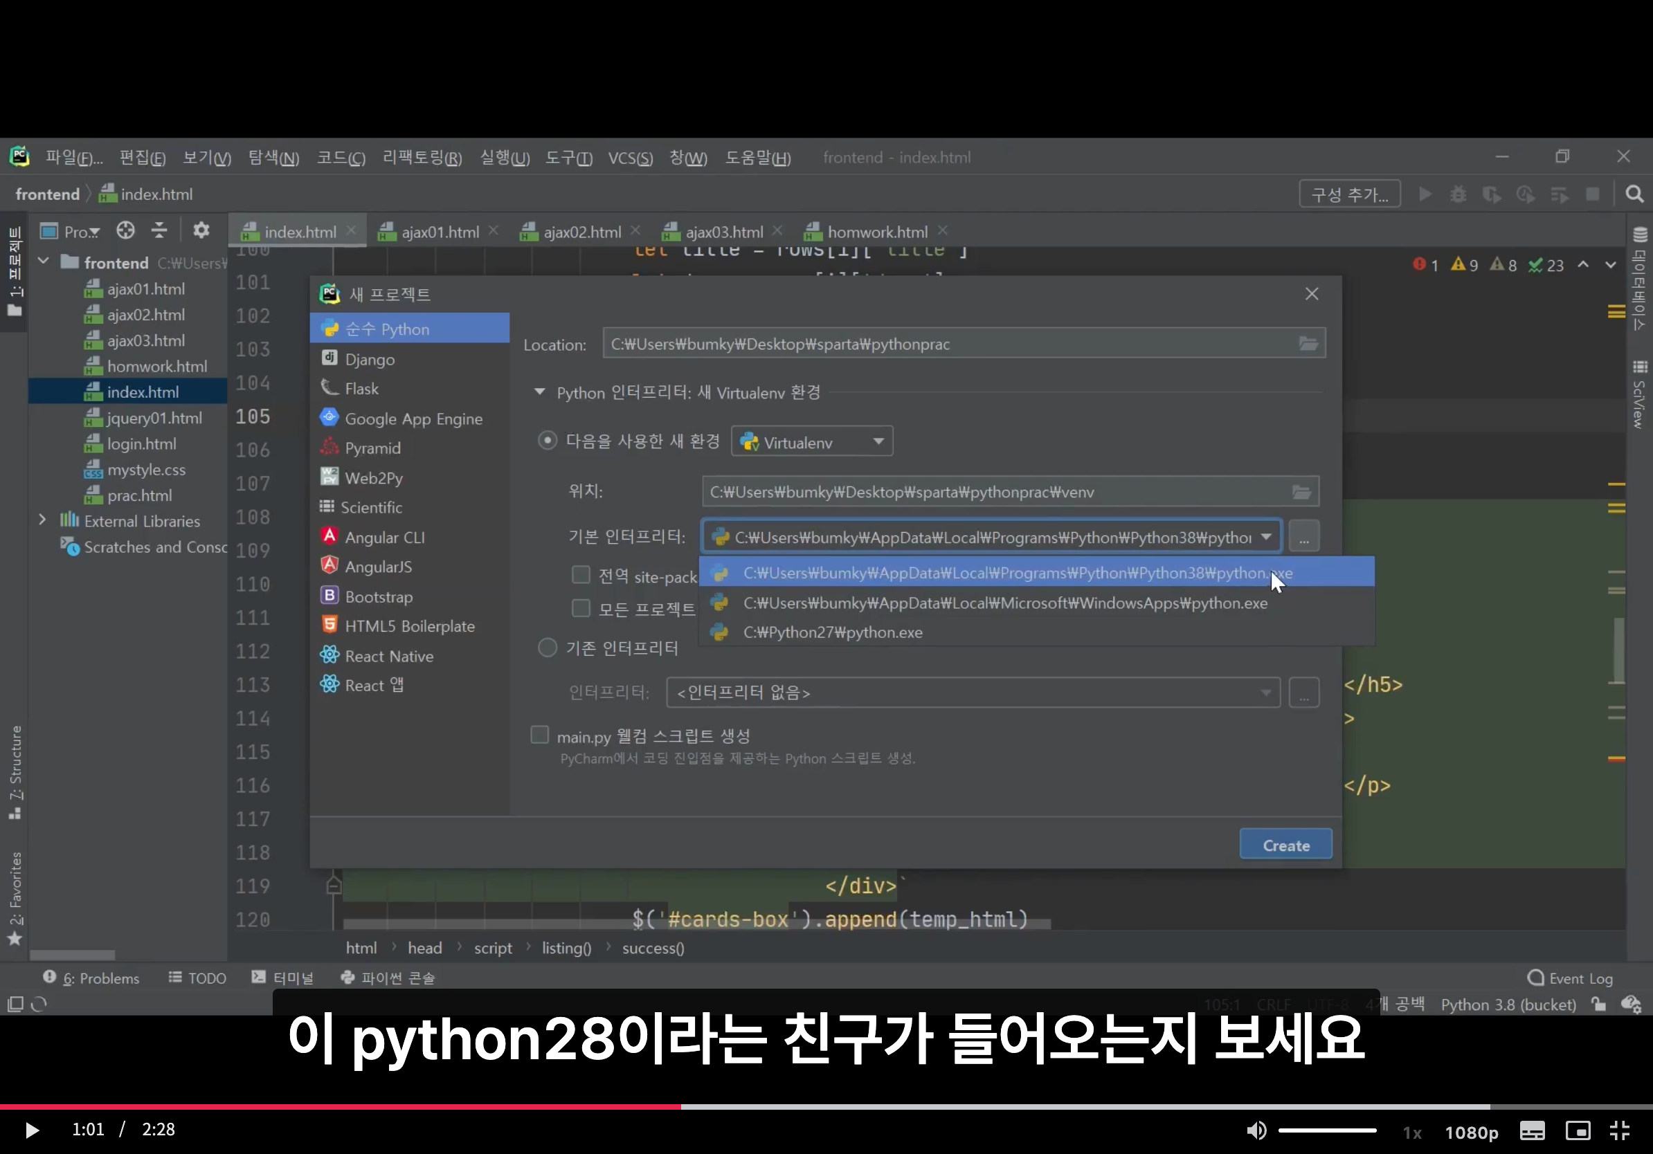Pick Web2Py project type
Viewport: 1653px width, 1154px height.
[x=409, y=477]
